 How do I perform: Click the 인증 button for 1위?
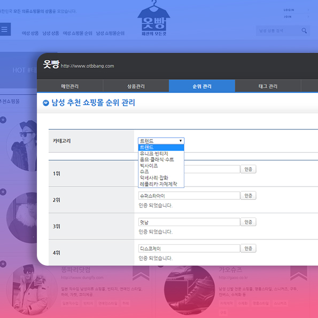248,169
